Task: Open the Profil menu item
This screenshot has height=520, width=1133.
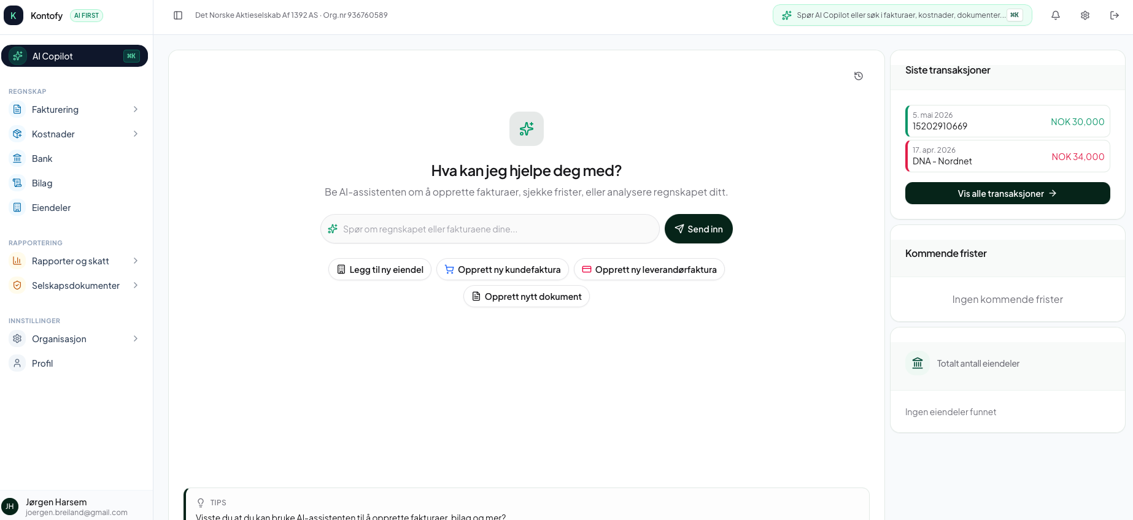Action: point(74,363)
